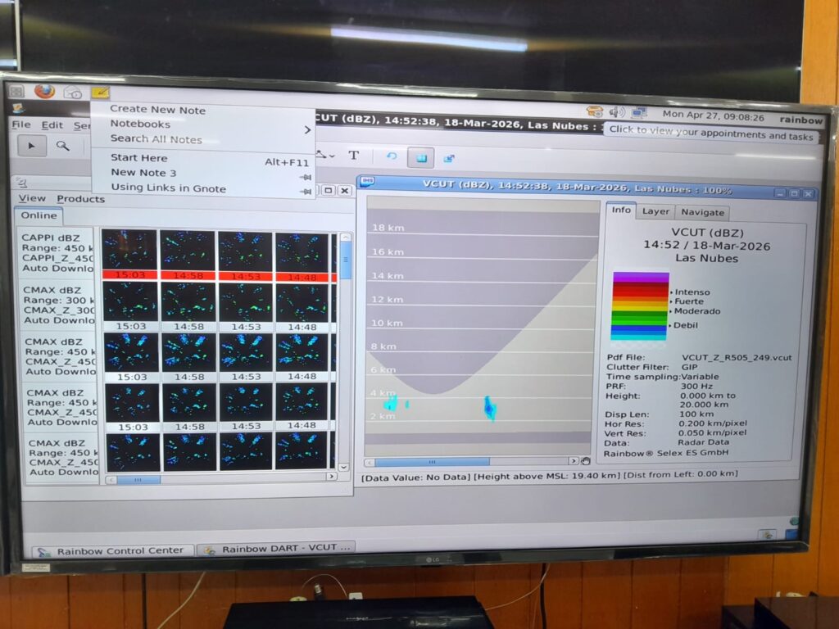Open the Products menu
This screenshot has height=629, width=839.
point(80,199)
